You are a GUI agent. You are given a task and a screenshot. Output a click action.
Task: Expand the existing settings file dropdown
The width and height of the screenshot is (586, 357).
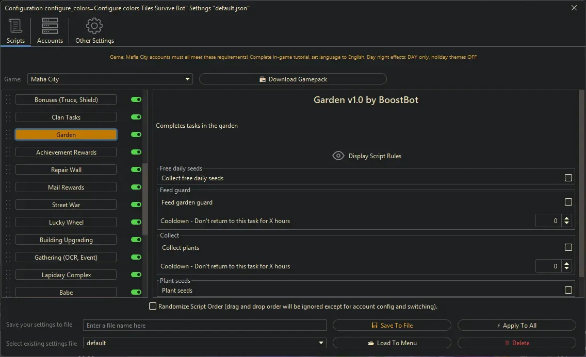[x=205, y=343]
